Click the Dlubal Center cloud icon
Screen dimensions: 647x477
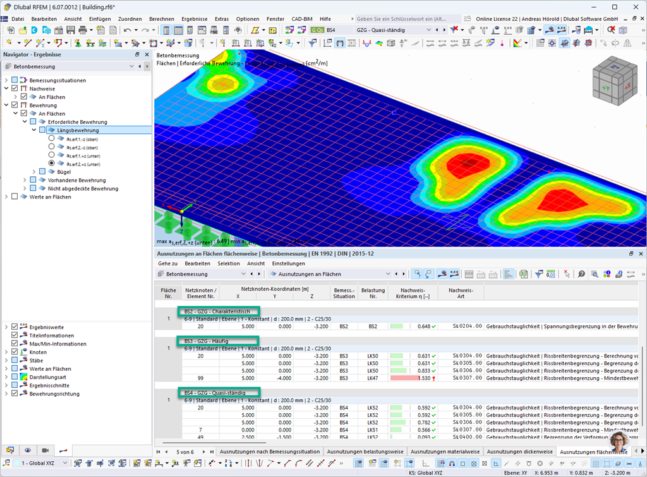(34, 30)
